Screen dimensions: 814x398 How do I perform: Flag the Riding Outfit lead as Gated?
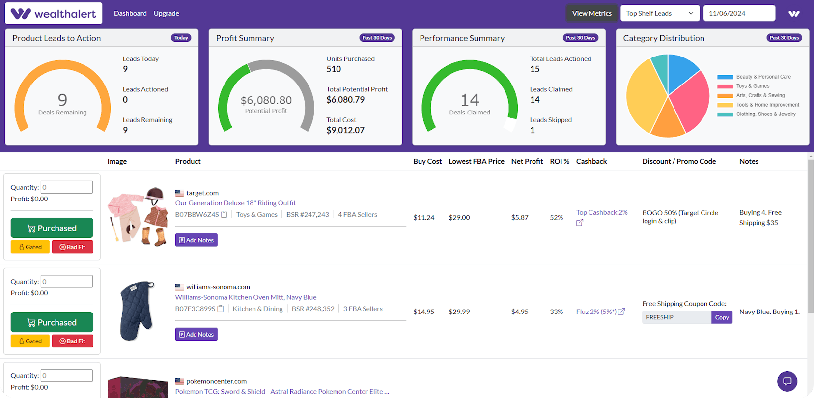click(x=30, y=247)
